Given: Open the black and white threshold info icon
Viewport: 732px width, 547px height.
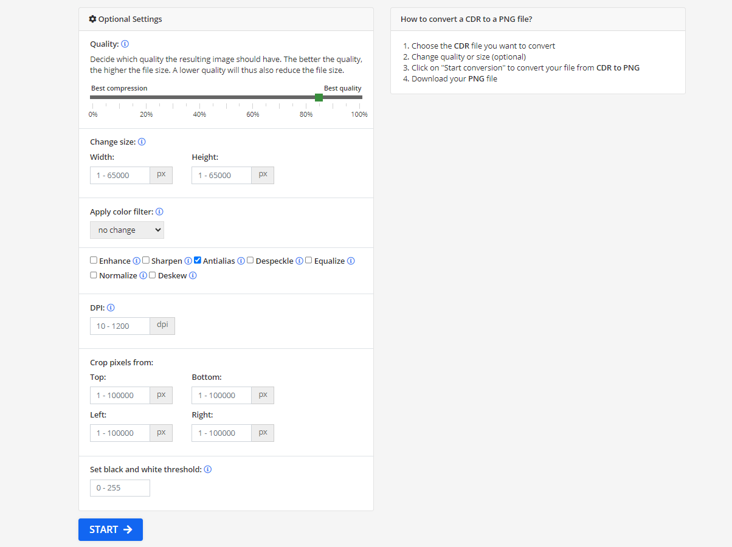Looking at the screenshot, I should (x=208, y=469).
